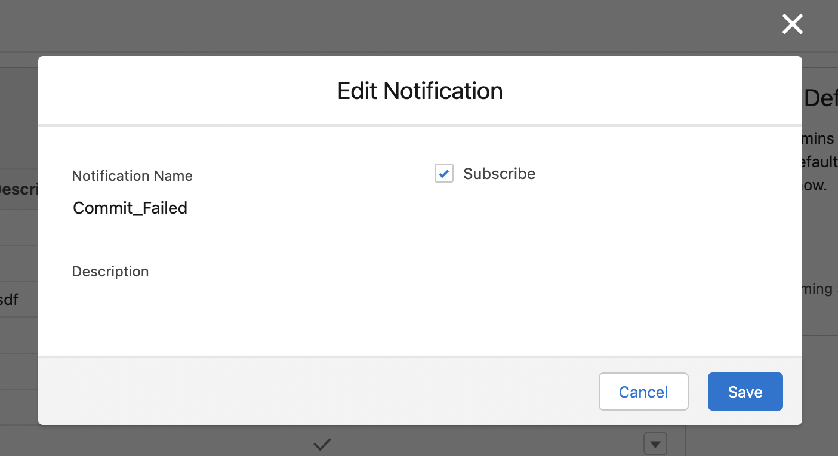This screenshot has height=456, width=838.
Task: Uncheck the Subscribe checkbox
Action: (444, 174)
